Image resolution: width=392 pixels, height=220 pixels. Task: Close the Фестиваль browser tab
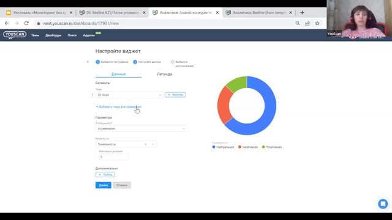tap(71, 12)
